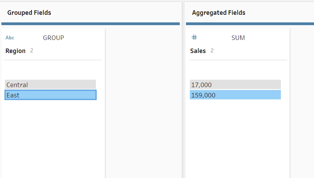Click the value count next to Sales

coord(212,51)
